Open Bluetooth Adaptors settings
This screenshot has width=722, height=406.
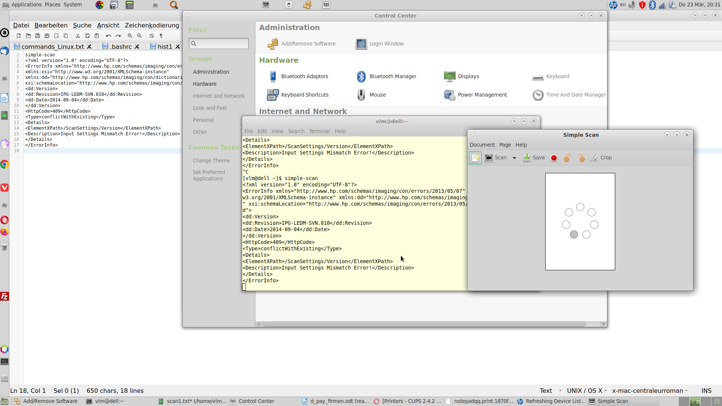point(298,76)
